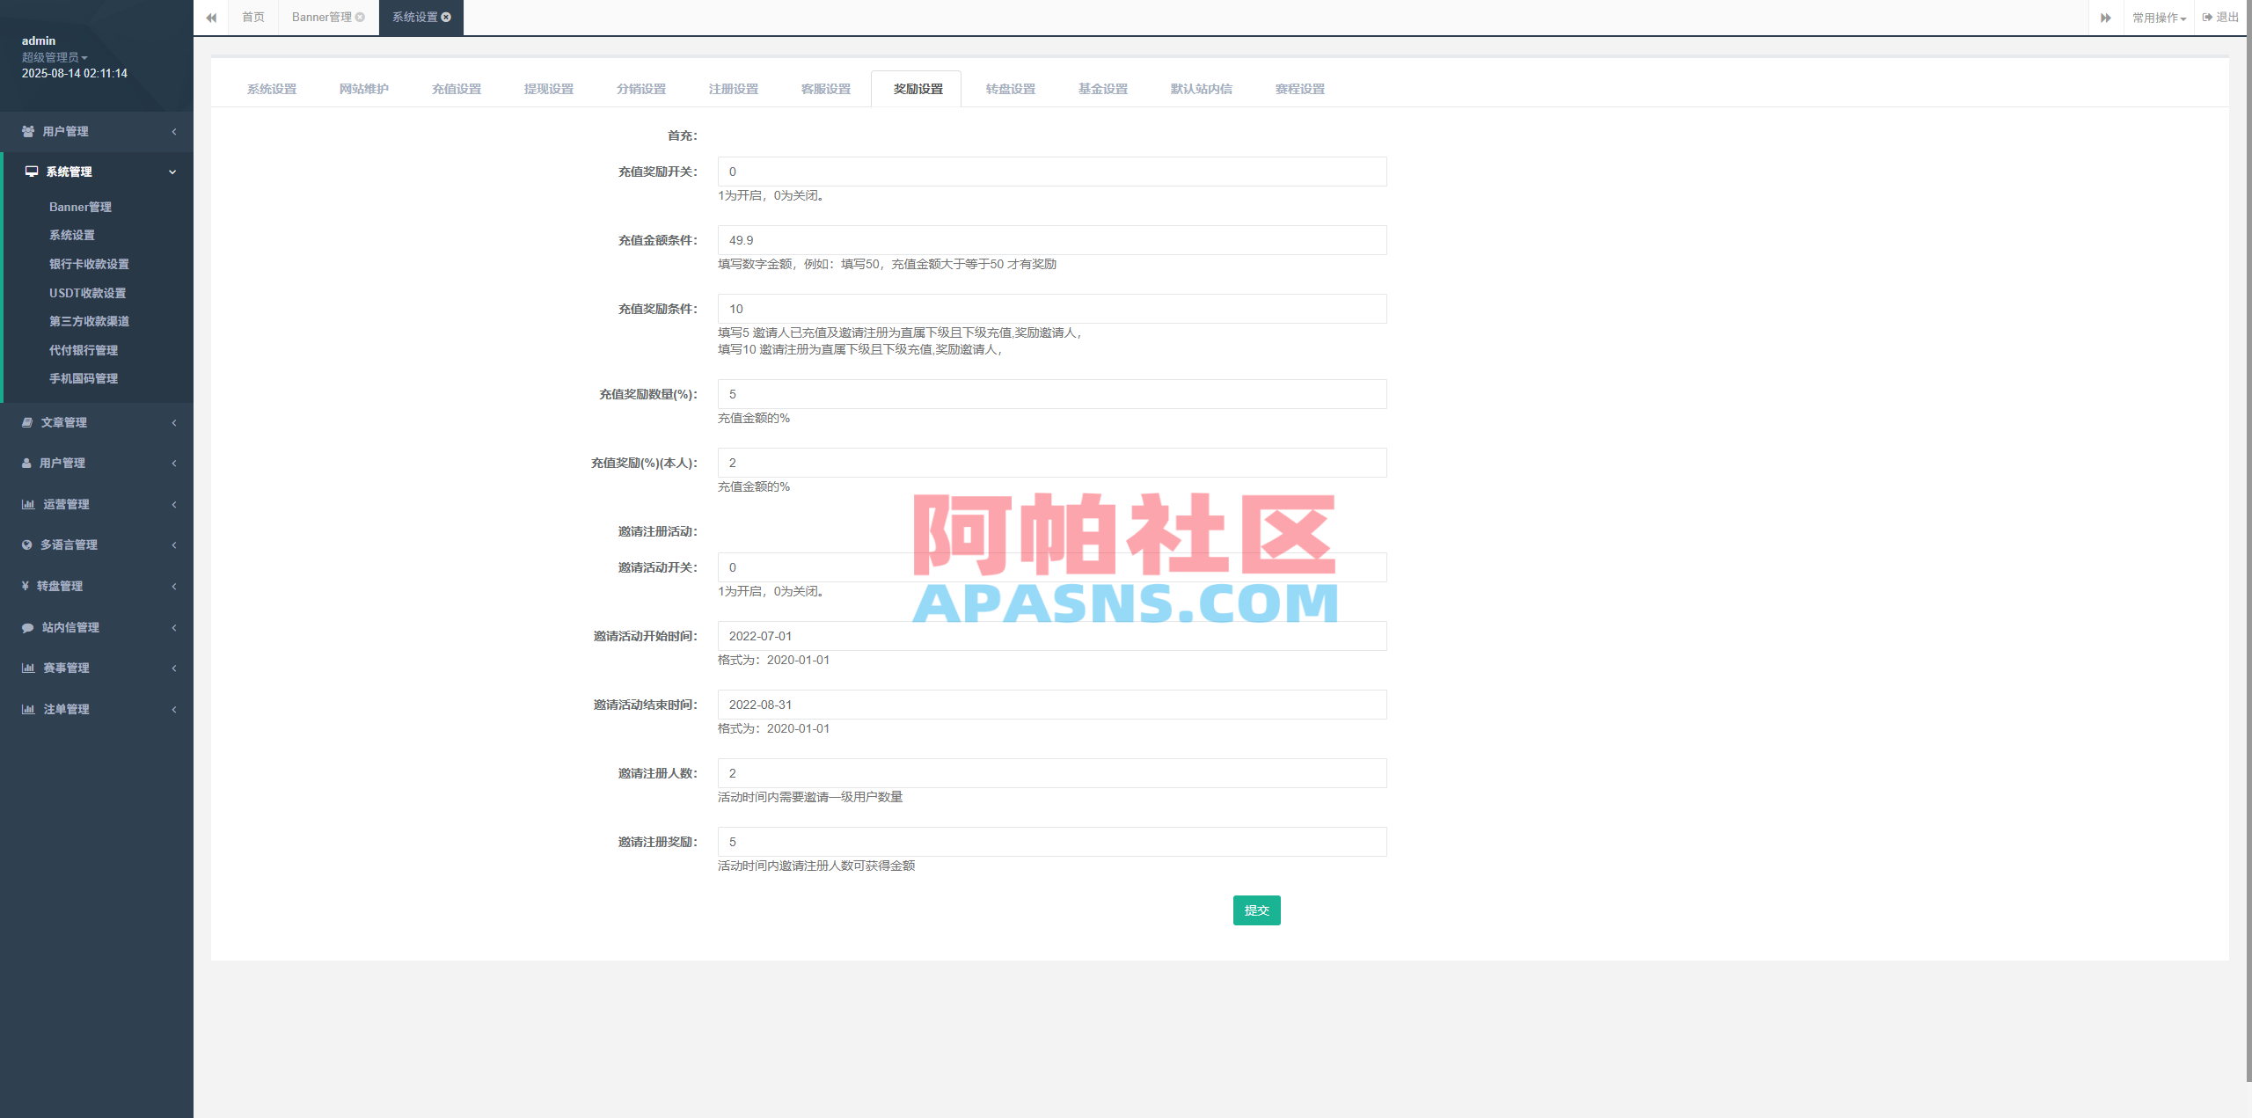The width and height of the screenshot is (2252, 1118).
Task: Open the 常用操作 dropdown
Action: pos(2159,17)
